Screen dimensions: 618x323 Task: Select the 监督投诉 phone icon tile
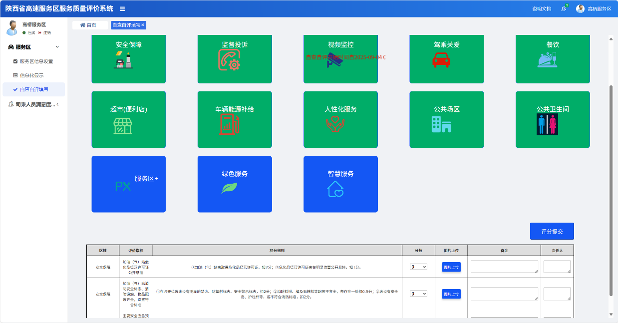coord(235,58)
